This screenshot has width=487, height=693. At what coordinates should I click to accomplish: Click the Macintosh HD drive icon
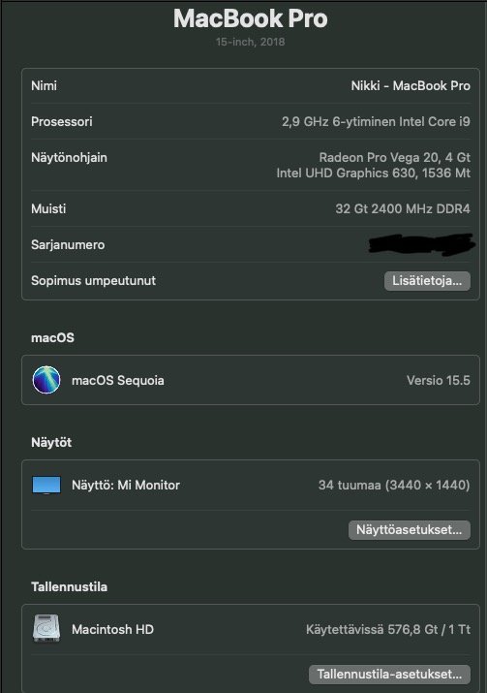[x=46, y=628]
